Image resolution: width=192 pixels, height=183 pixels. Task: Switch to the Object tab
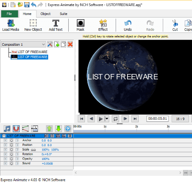[x=45, y=14]
